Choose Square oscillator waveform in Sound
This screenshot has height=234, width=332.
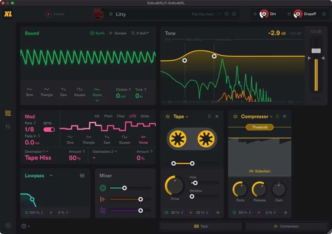pos(80,92)
